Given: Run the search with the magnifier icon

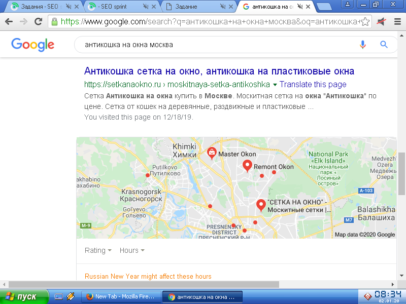Looking at the screenshot, I should pyautogui.click(x=384, y=45).
